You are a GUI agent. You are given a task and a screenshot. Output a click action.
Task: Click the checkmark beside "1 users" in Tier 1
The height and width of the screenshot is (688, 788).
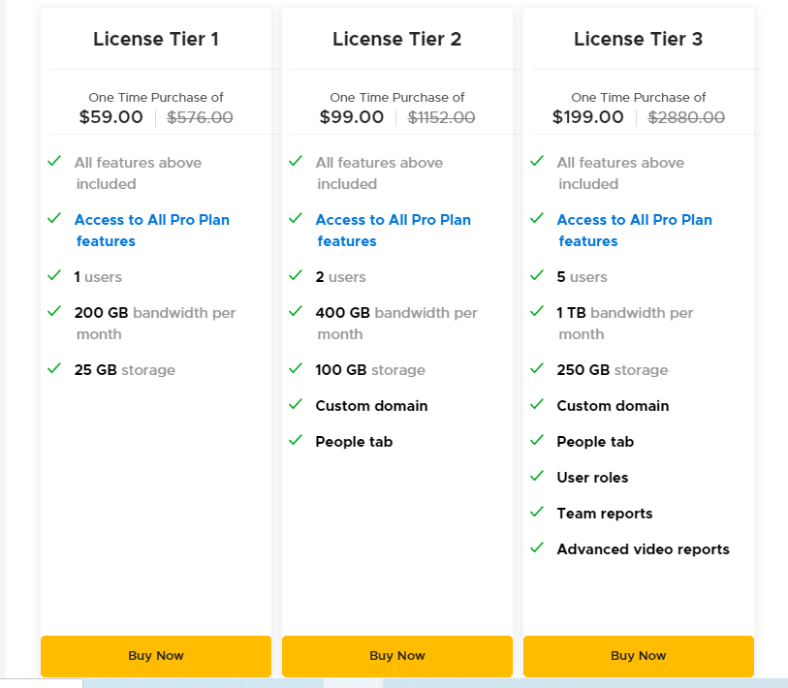(55, 275)
